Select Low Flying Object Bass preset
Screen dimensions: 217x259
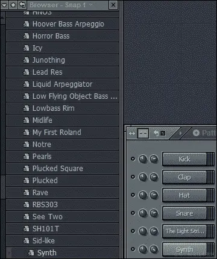62,96
